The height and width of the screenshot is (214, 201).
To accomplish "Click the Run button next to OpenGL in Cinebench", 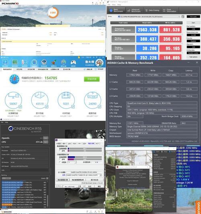I will [46, 138].
